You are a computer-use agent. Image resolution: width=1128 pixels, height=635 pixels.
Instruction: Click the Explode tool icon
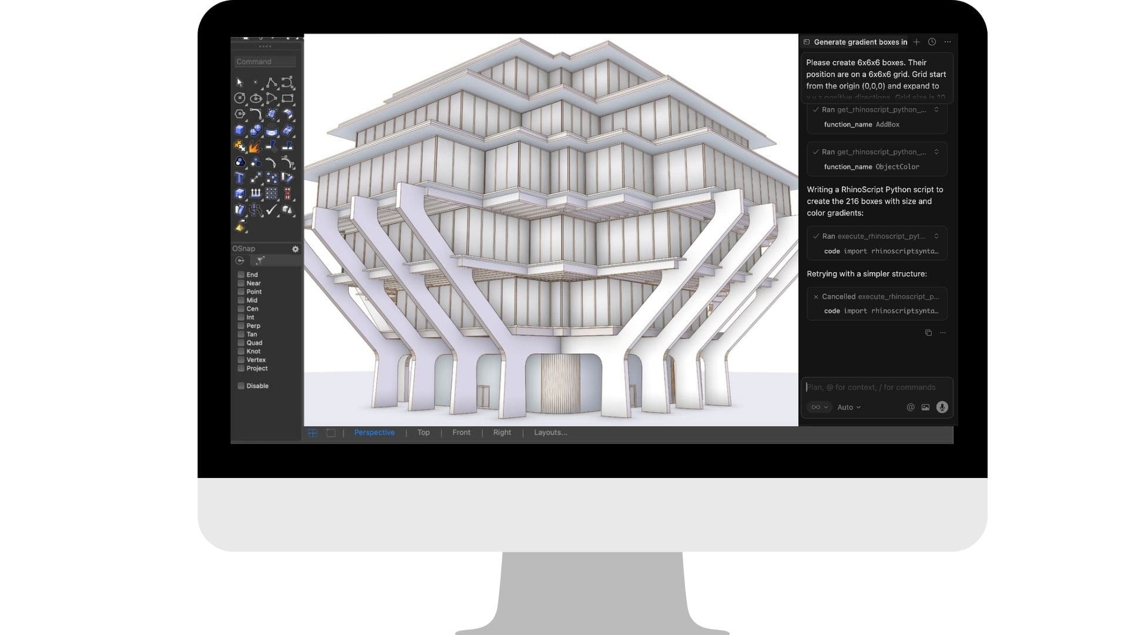pos(255,146)
